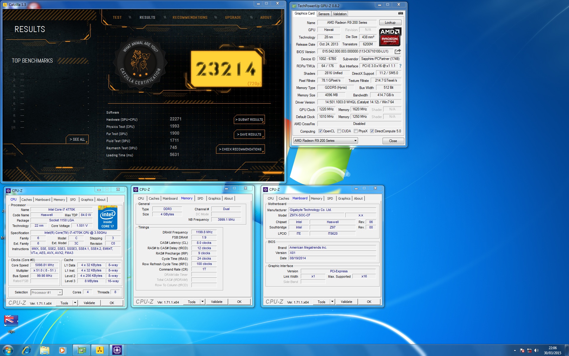Toggle the CUDA checkbox in GPU-Z
The width and height of the screenshot is (569, 356).
[339, 131]
